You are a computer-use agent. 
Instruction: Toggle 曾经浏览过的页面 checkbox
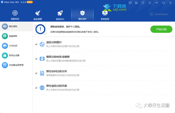point(36,88)
